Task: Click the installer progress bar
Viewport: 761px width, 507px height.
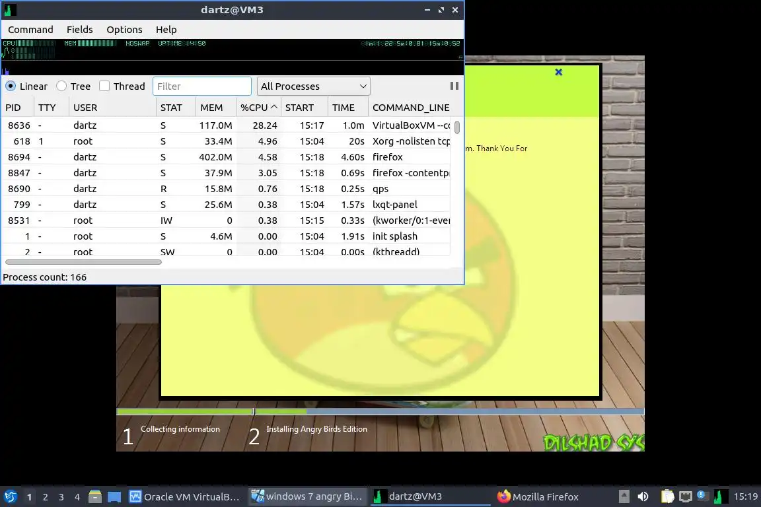Action: point(380,411)
